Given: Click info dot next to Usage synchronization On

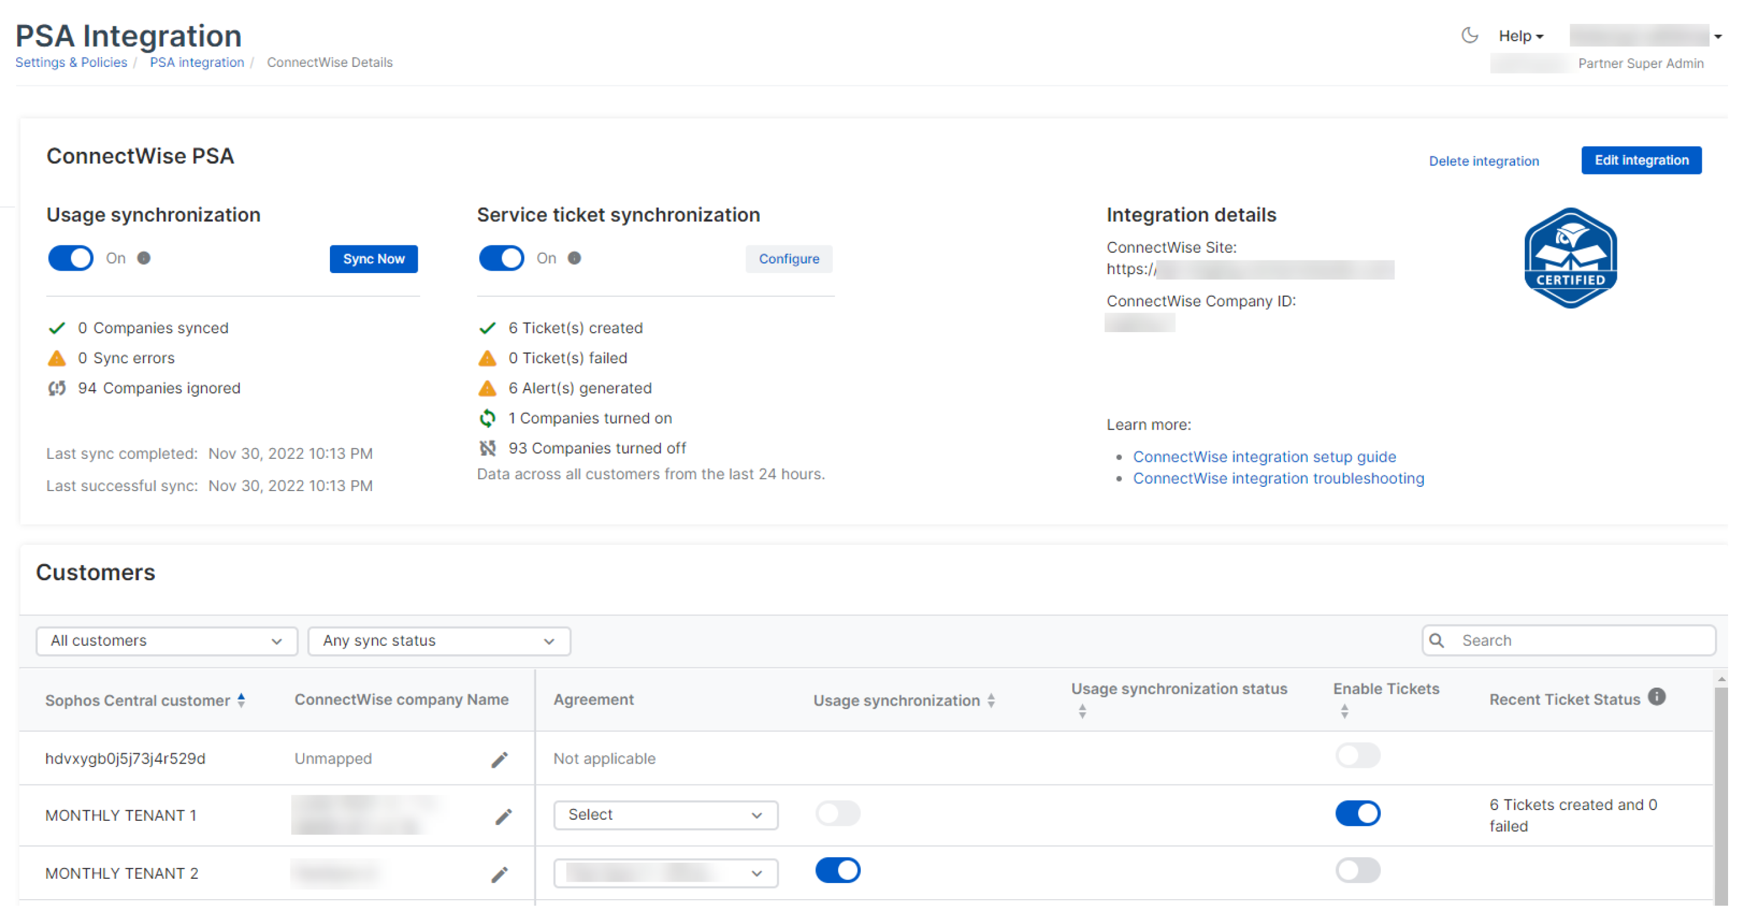Looking at the screenshot, I should pos(143,258).
